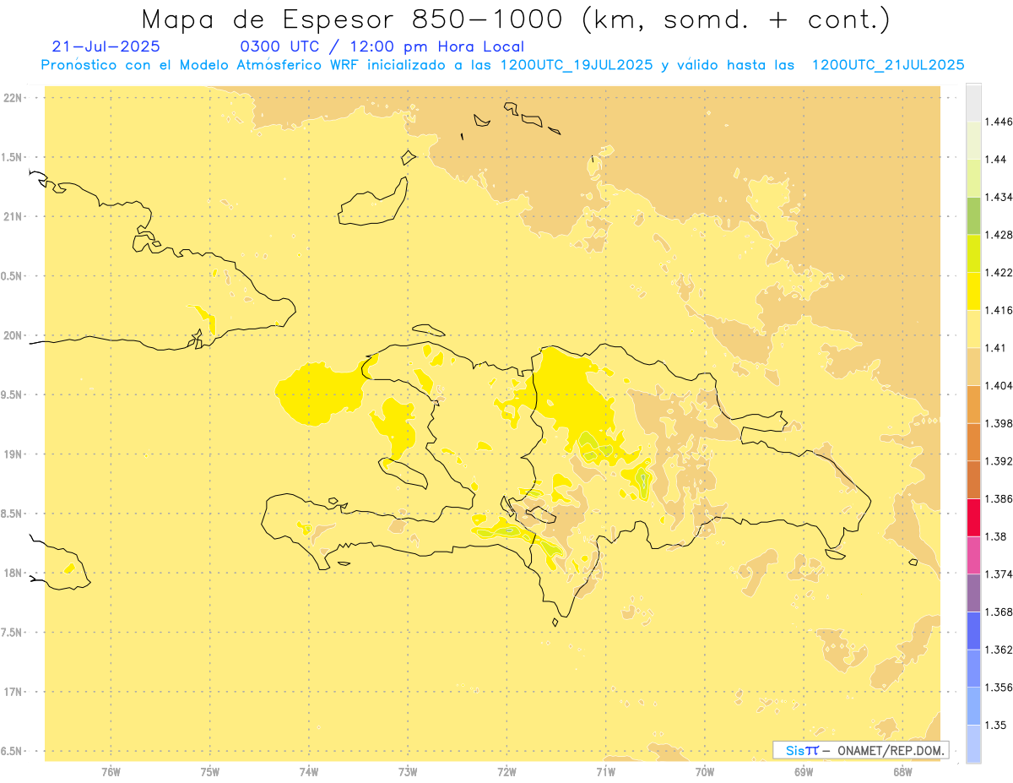Pick the blue swatch between 1.362 and 1.368
The image size is (1013, 783).
coord(973,630)
